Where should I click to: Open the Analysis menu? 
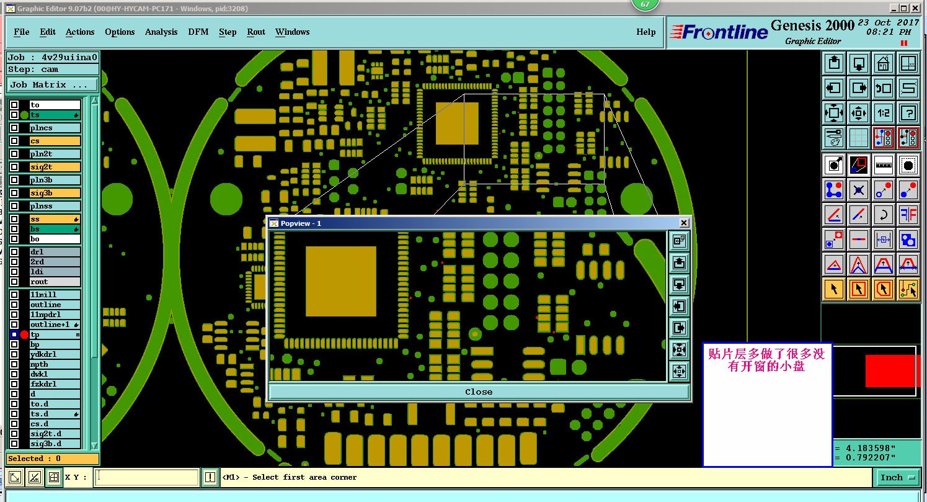tap(161, 32)
